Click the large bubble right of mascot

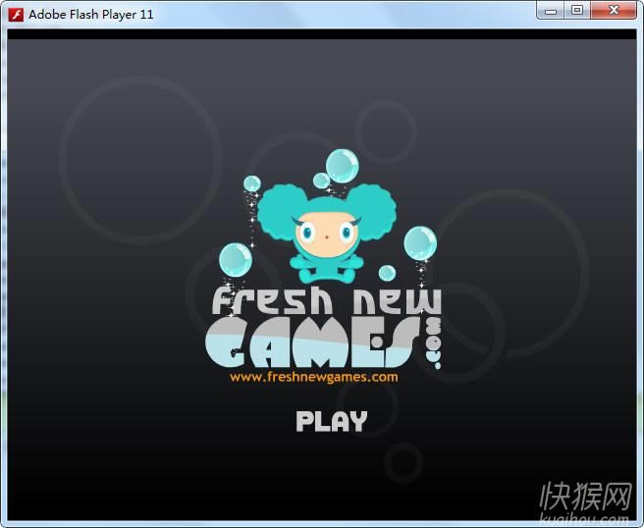point(419,242)
